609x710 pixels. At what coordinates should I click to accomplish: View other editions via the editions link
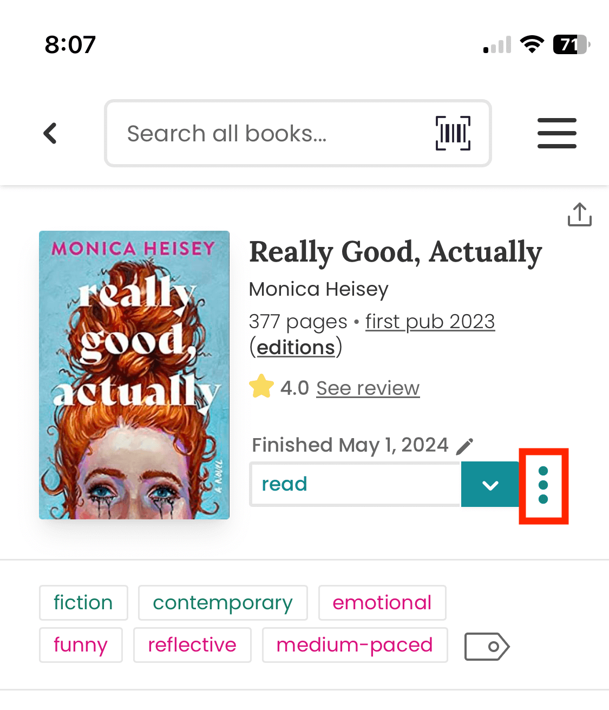pyautogui.click(x=296, y=347)
